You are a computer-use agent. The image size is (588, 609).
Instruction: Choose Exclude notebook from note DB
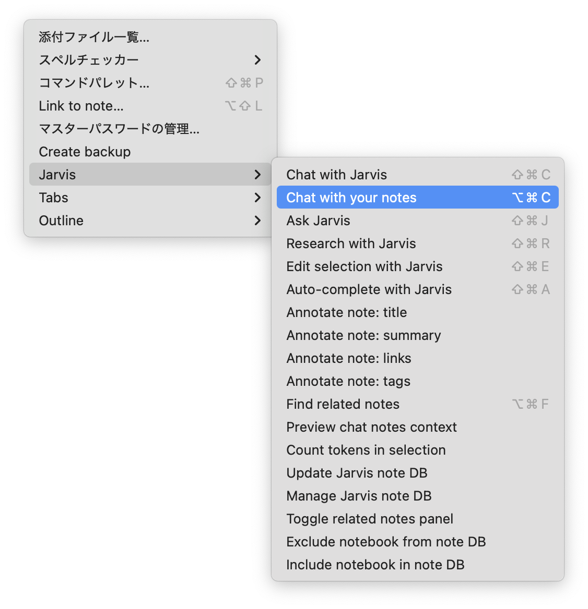(386, 542)
